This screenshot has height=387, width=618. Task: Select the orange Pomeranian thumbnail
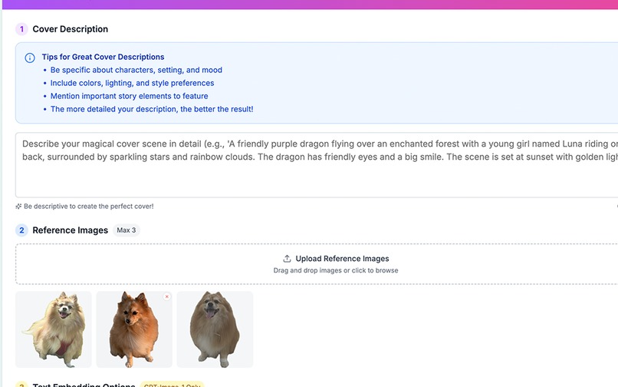click(134, 329)
